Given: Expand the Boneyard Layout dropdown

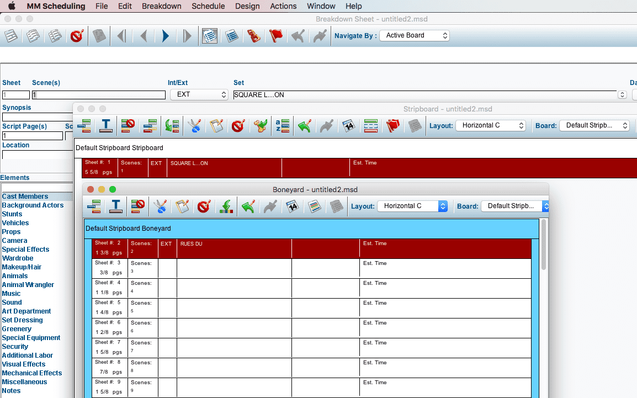Looking at the screenshot, I should [412, 206].
